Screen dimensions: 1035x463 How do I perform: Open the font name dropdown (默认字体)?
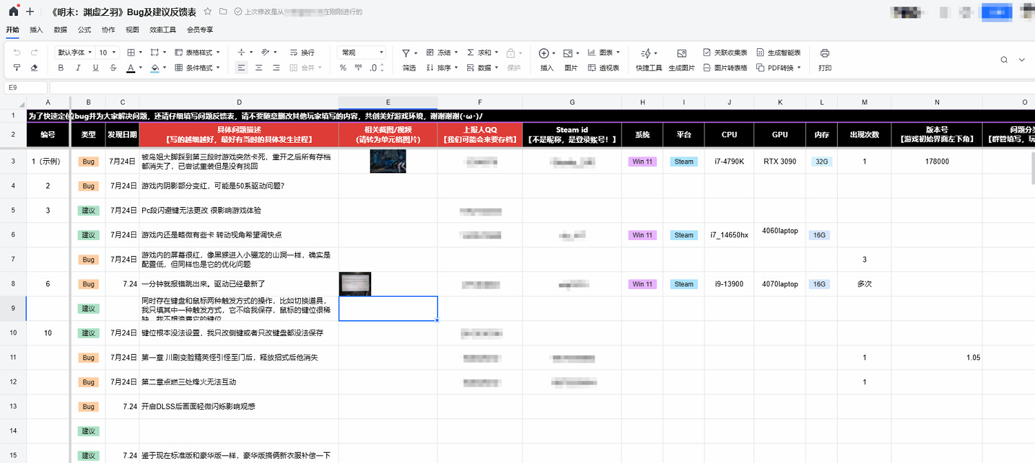(x=74, y=52)
